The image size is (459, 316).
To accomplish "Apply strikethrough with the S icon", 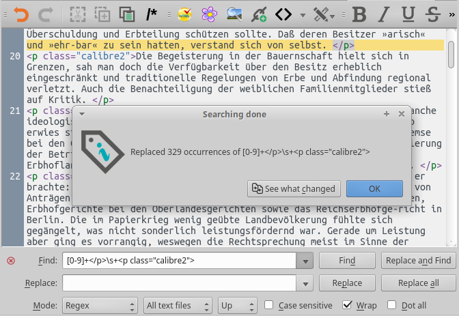I will coord(433,14).
